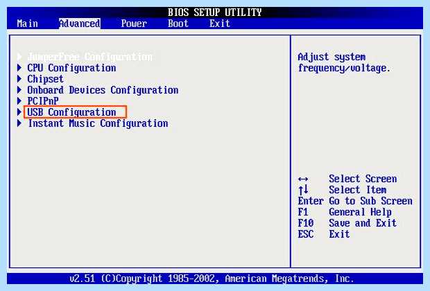This screenshot has height=291, width=430.
Task: Select the PCIPnP entry
Action: pyautogui.click(x=43, y=101)
